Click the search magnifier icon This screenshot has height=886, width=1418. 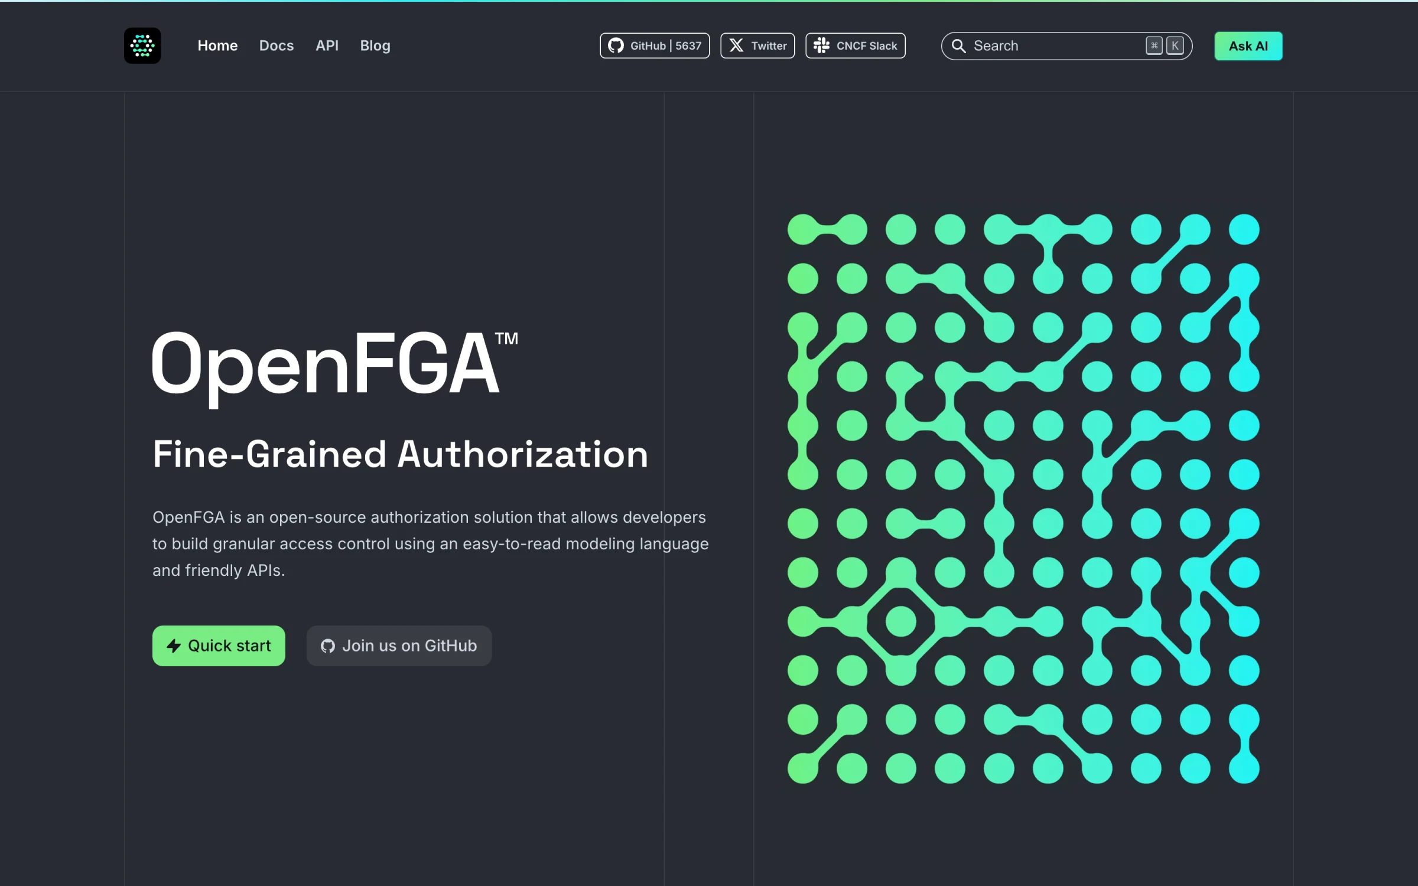coord(958,46)
